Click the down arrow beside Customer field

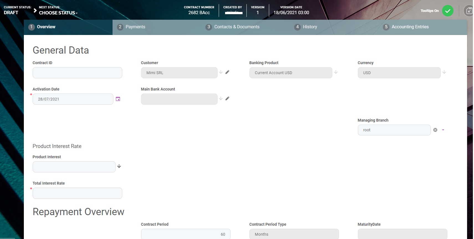tap(221, 72)
